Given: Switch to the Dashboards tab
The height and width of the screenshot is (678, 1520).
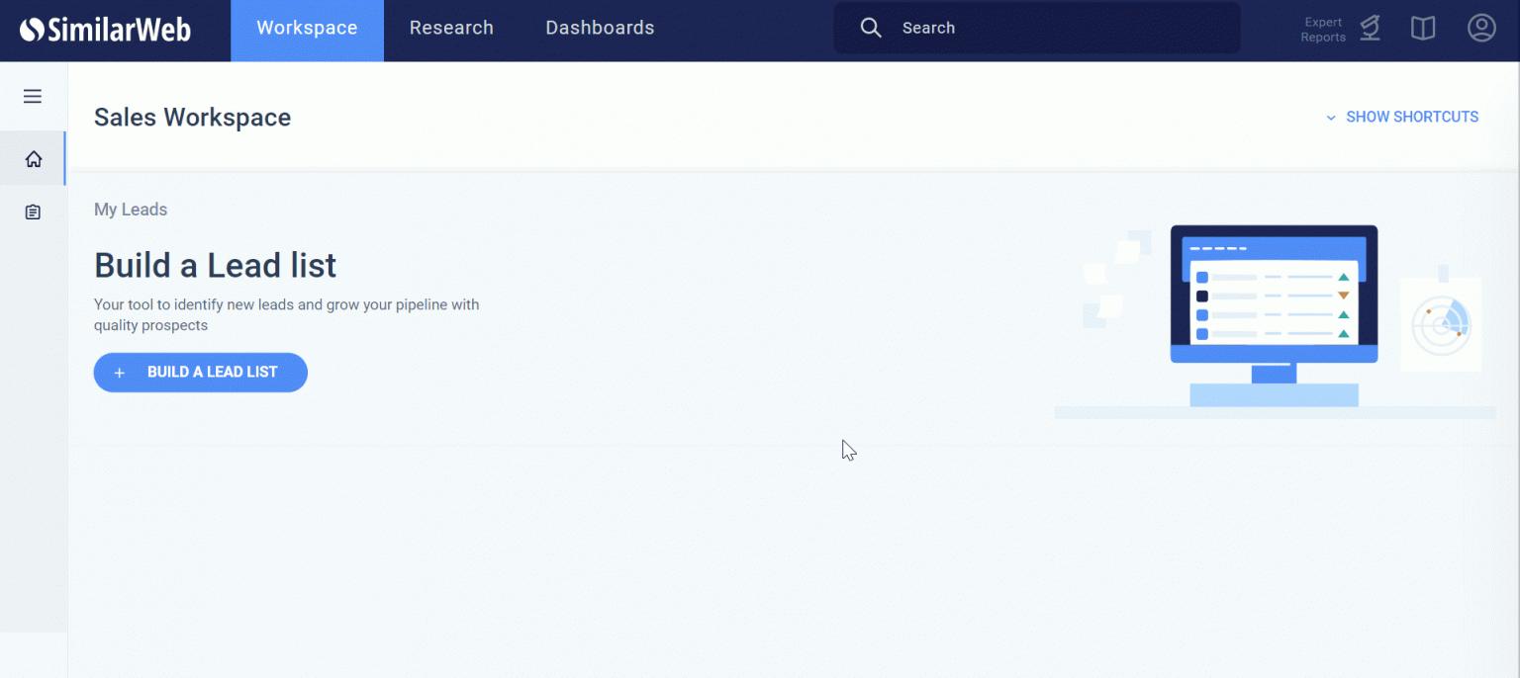Looking at the screenshot, I should point(600,29).
